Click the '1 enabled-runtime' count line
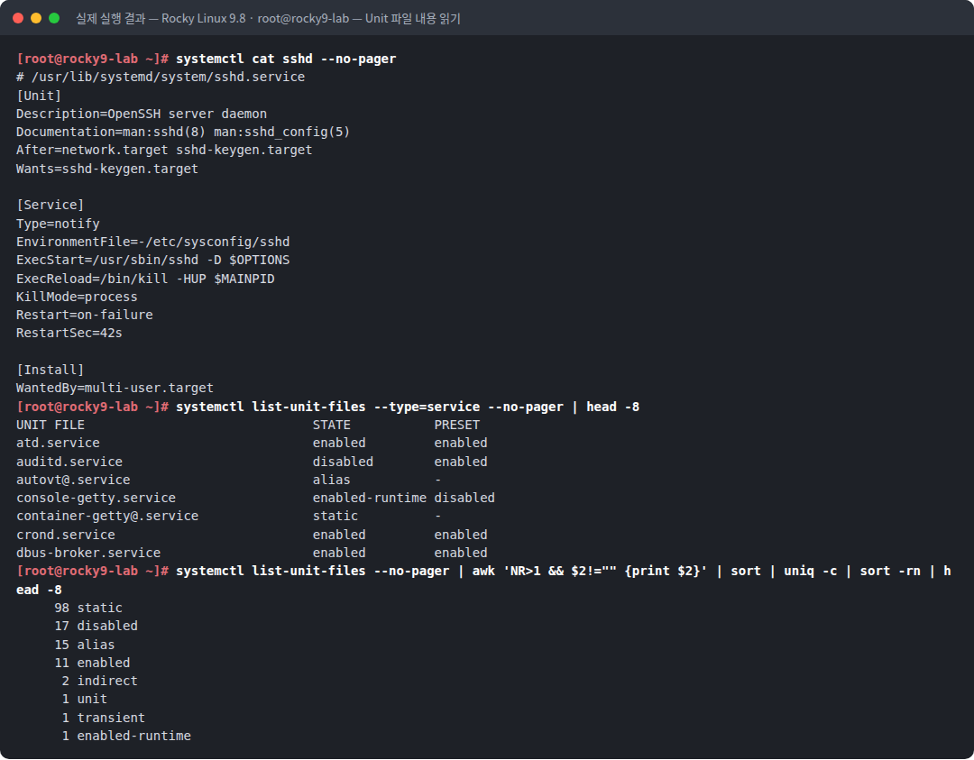 click(126, 736)
